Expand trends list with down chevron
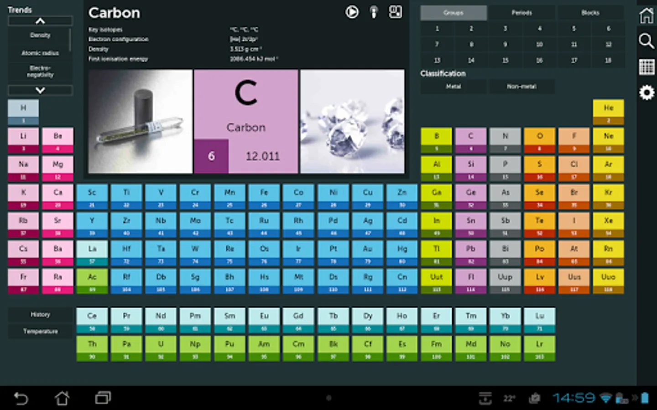Viewport: 657px width, 410px height. pyautogui.click(x=40, y=90)
